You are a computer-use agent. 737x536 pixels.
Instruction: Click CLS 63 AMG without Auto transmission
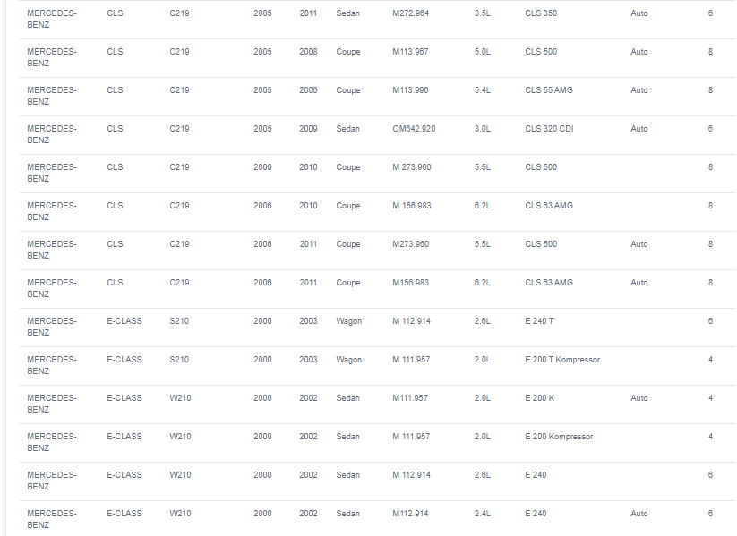click(549, 206)
